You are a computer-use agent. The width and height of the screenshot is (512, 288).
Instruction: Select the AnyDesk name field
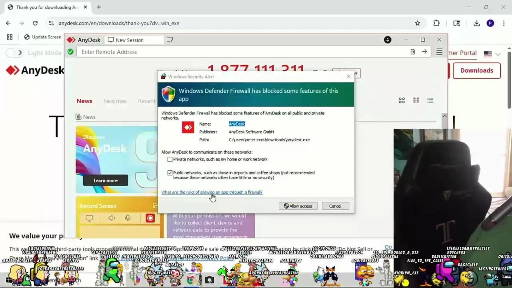point(237,124)
